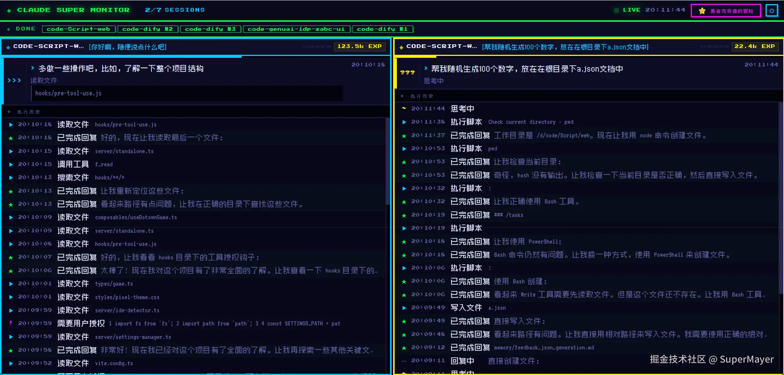This screenshot has height=375, width=784.
Task: Click the star icon on memory/feedback_json_generation.md row
Action: coord(404,348)
